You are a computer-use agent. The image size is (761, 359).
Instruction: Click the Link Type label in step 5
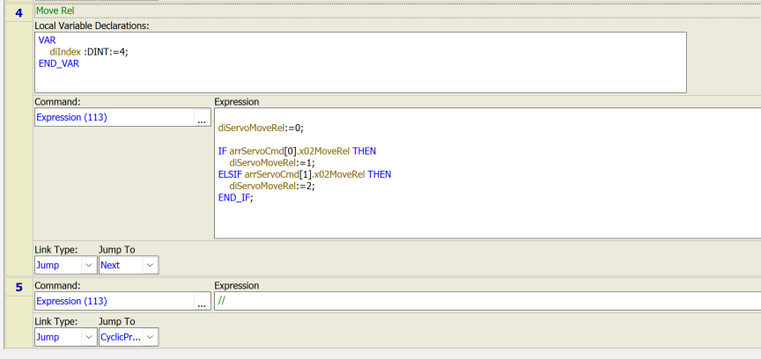(x=55, y=322)
